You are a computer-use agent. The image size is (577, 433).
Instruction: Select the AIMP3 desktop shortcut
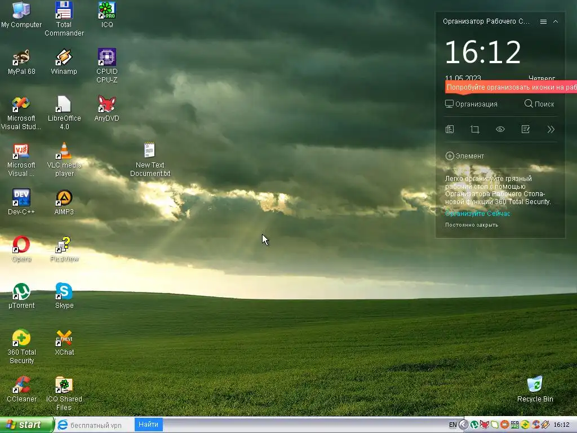[x=64, y=202]
